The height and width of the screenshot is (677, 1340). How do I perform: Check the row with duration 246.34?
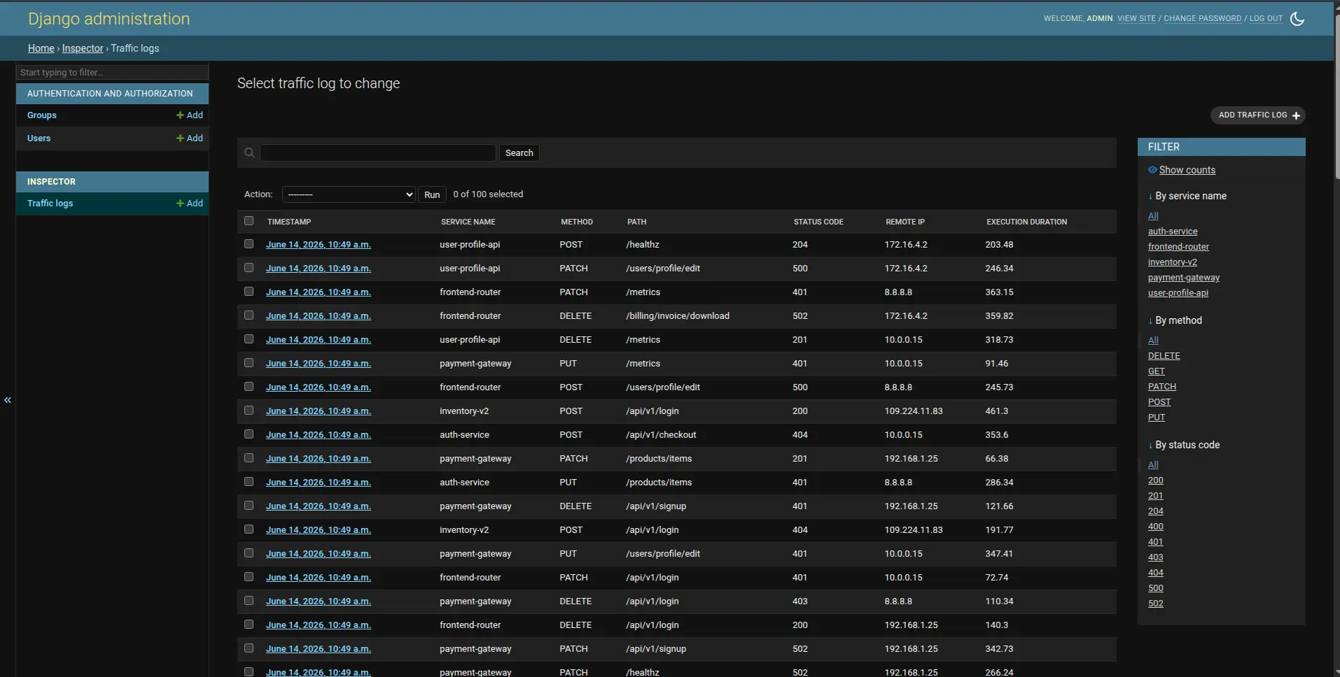(249, 268)
